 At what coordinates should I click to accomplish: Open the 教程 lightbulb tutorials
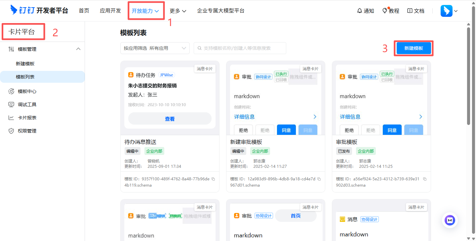coord(390,11)
